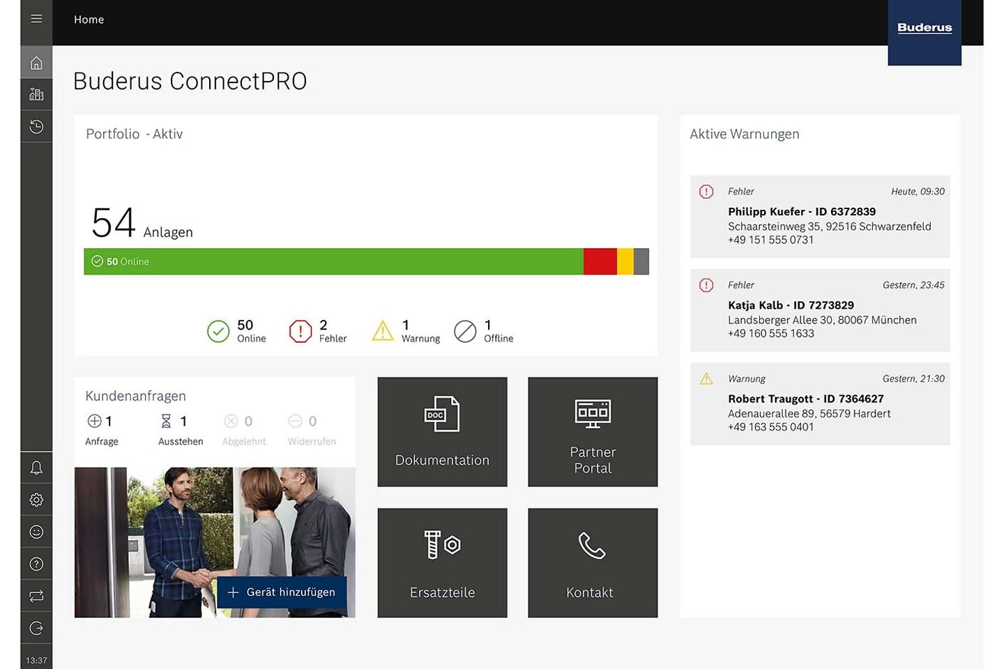Click the logout icon in the sidebar
1004x669 pixels.
point(36,628)
